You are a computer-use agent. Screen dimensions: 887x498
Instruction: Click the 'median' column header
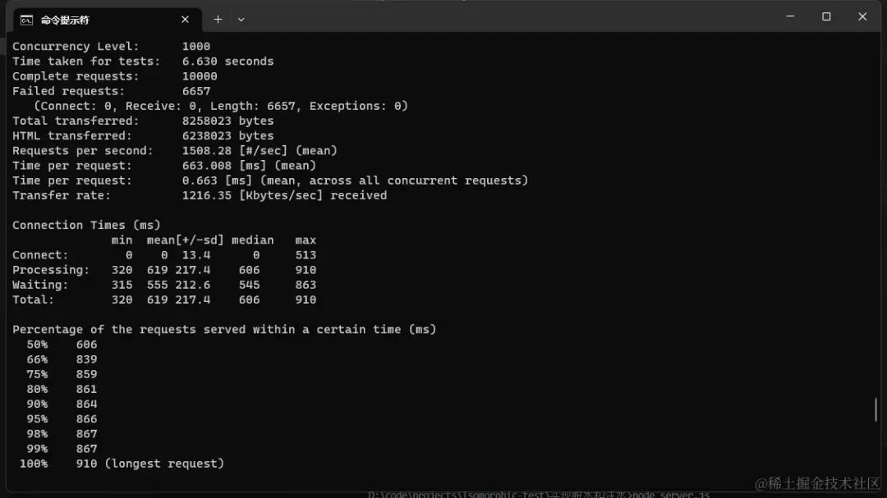252,240
